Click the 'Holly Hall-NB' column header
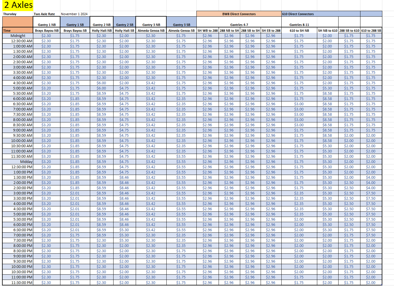 (102, 30)
